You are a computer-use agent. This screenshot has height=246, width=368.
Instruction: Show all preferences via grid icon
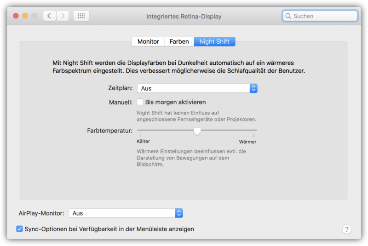81,16
